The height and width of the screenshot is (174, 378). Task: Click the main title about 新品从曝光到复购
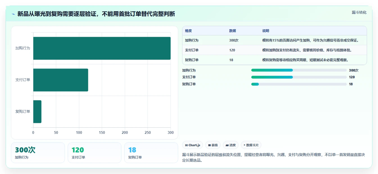[x=96, y=14]
